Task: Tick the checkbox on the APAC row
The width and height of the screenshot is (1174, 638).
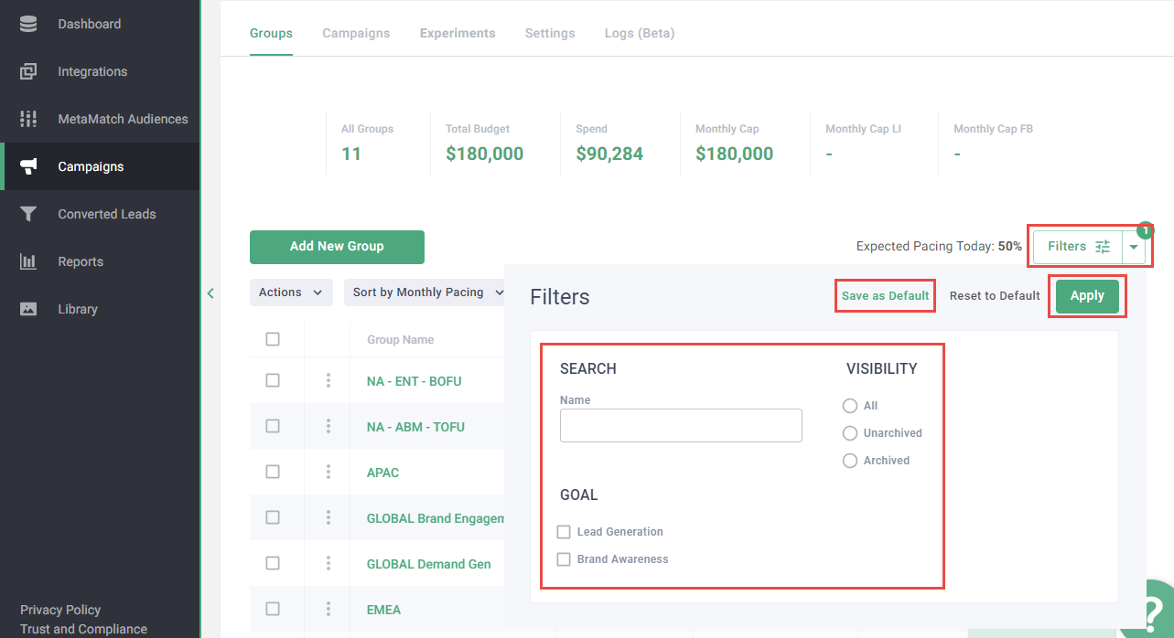Action: coord(273,472)
